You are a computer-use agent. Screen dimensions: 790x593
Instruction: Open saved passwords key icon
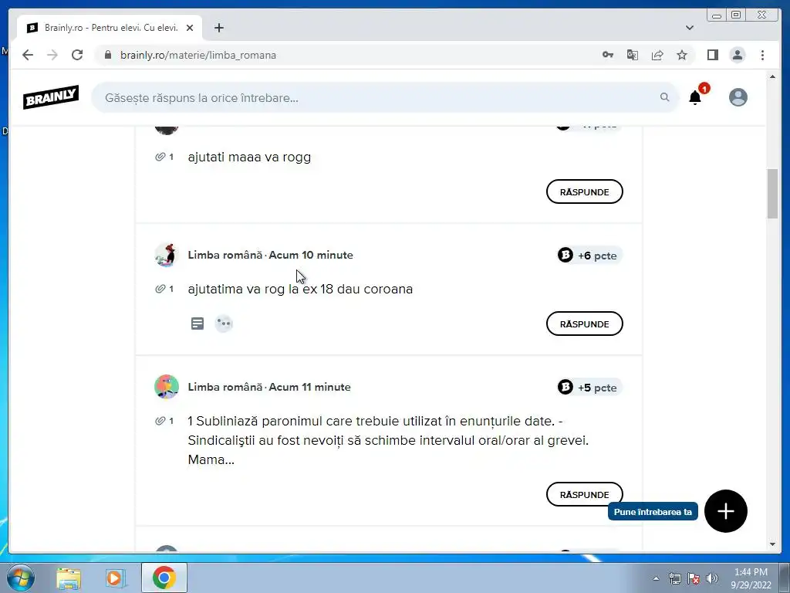pos(608,55)
